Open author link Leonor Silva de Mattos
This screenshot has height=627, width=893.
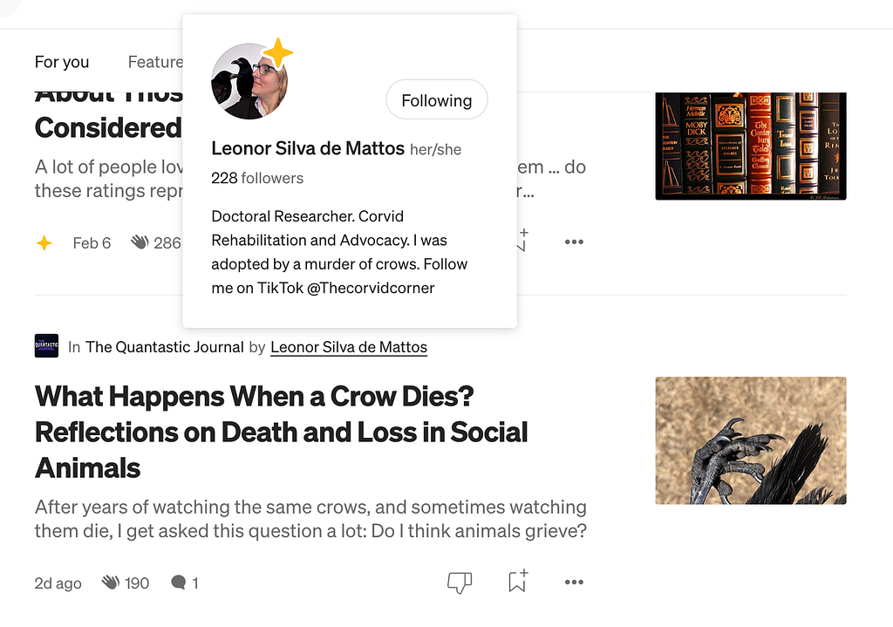(349, 347)
